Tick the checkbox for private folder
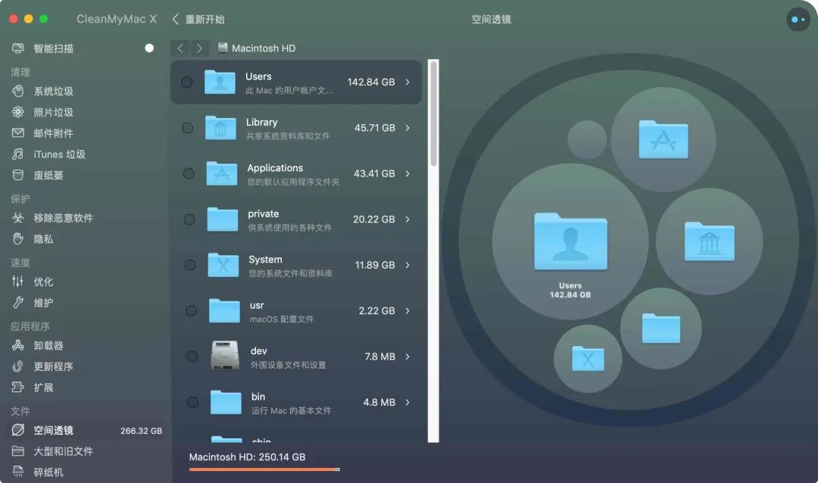Image resolution: width=818 pixels, height=483 pixels. (189, 219)
